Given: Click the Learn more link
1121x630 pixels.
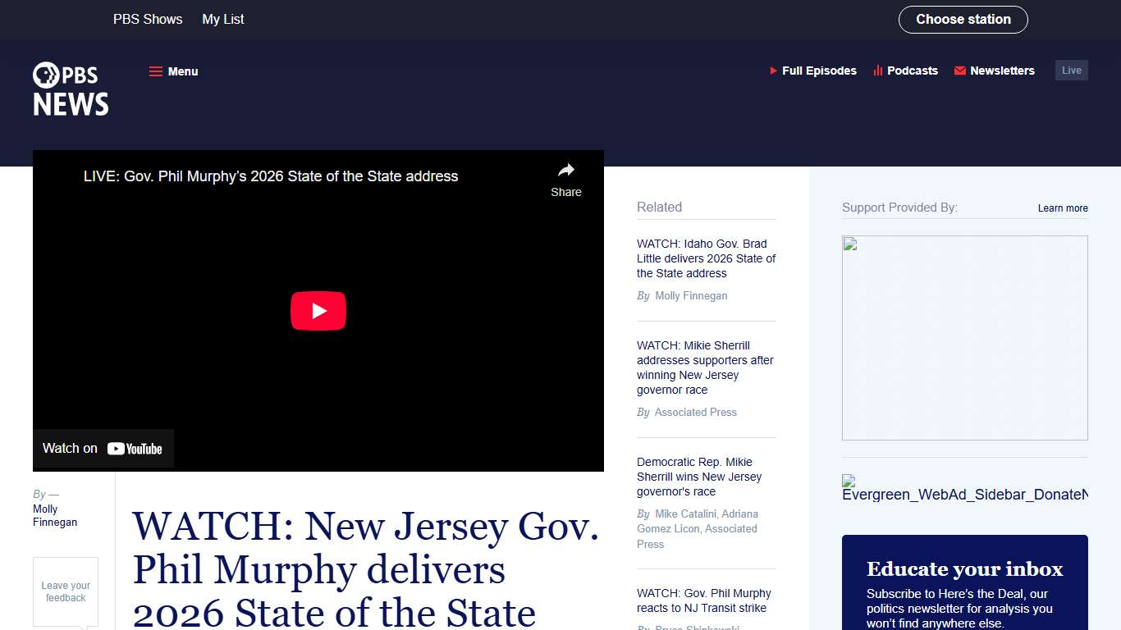Looking at the screenshot, I should tap(1063, 208).
